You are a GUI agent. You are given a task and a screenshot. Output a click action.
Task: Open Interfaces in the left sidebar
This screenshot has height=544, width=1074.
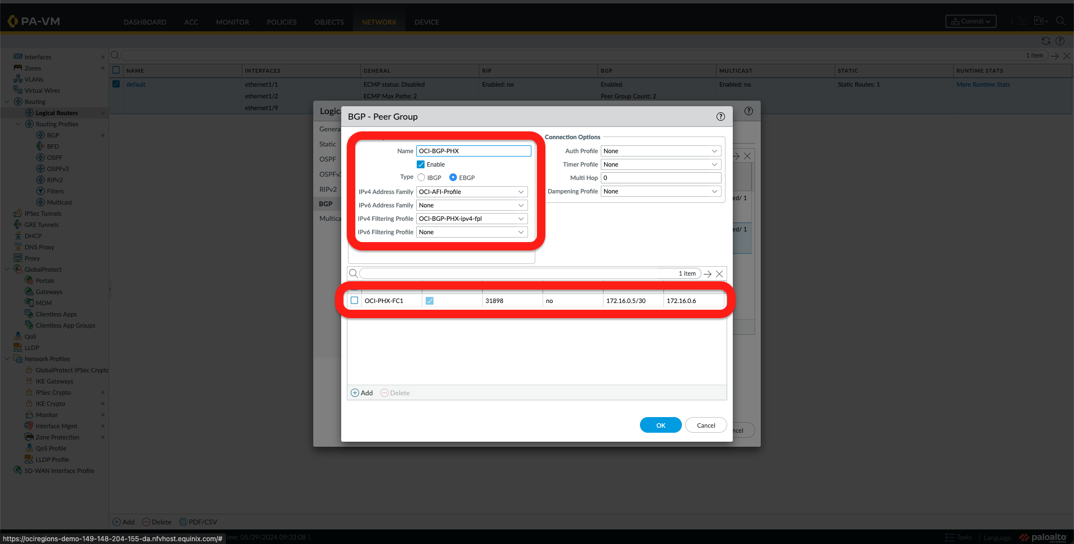37,57
